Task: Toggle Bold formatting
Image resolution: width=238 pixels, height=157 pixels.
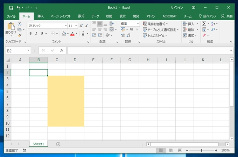Action: click(x=30, y=34)
